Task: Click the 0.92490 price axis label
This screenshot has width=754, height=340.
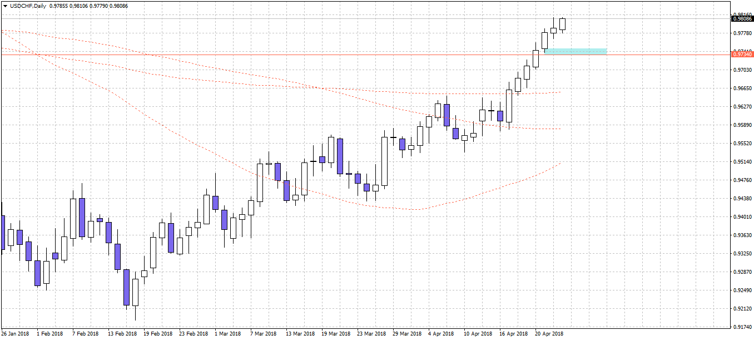Action: coord(743,290)
